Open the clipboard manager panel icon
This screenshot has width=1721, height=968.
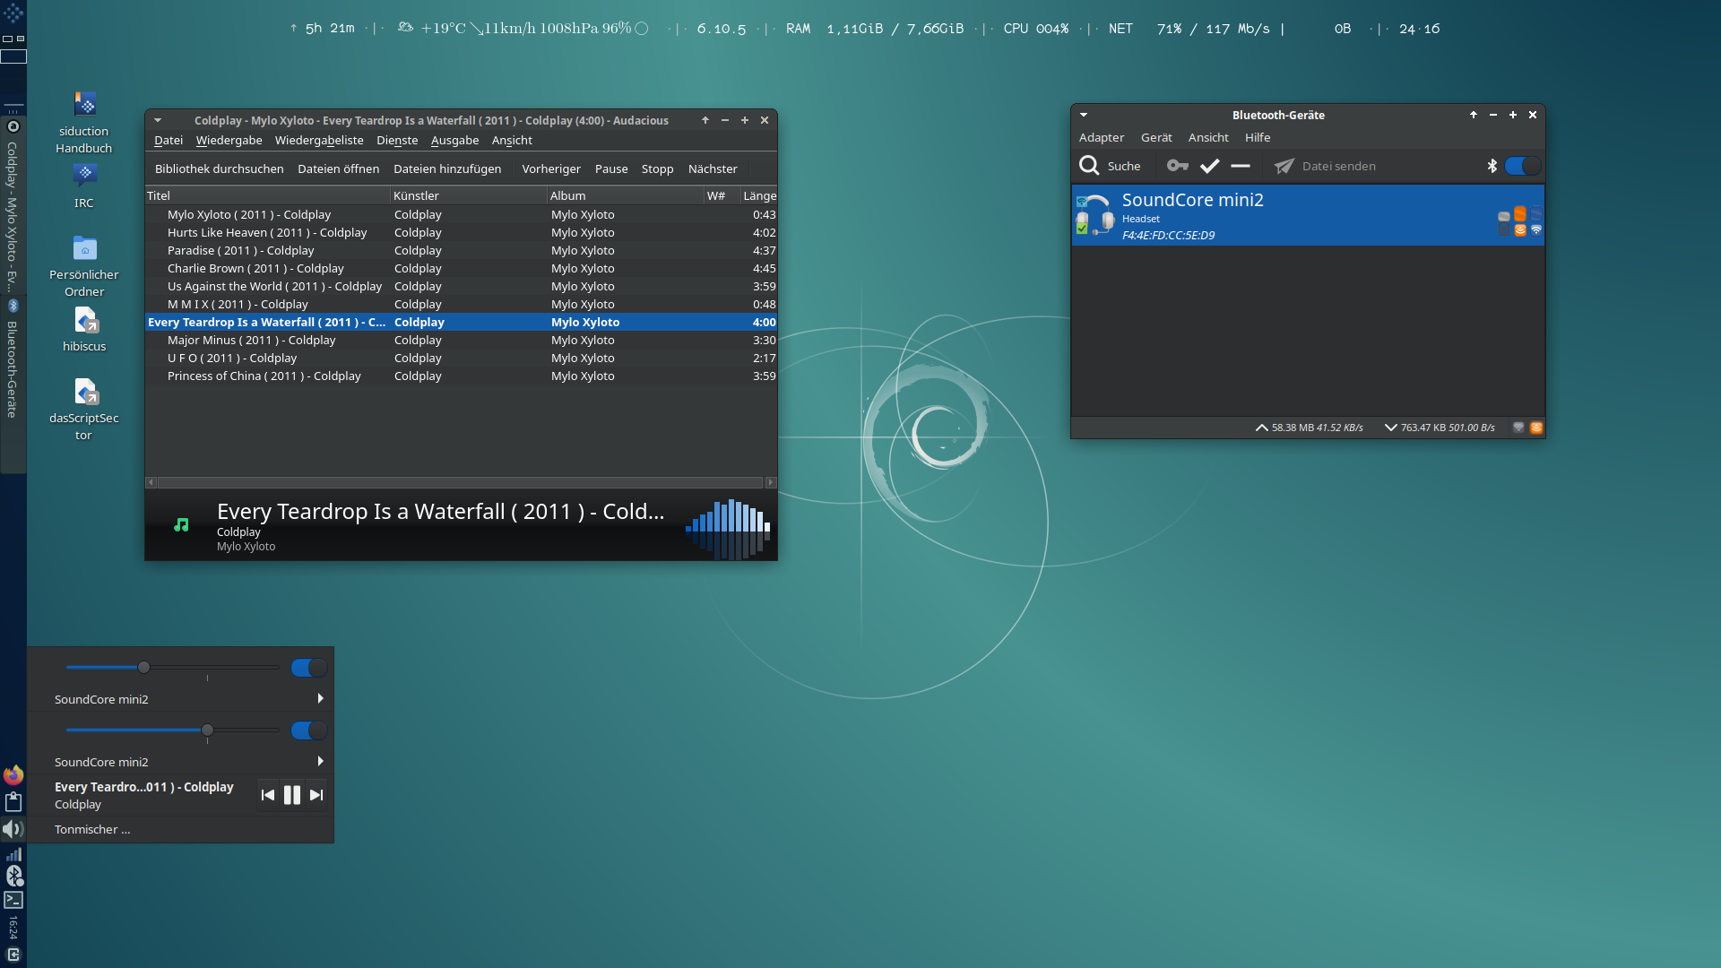click(x=13, y=802)
